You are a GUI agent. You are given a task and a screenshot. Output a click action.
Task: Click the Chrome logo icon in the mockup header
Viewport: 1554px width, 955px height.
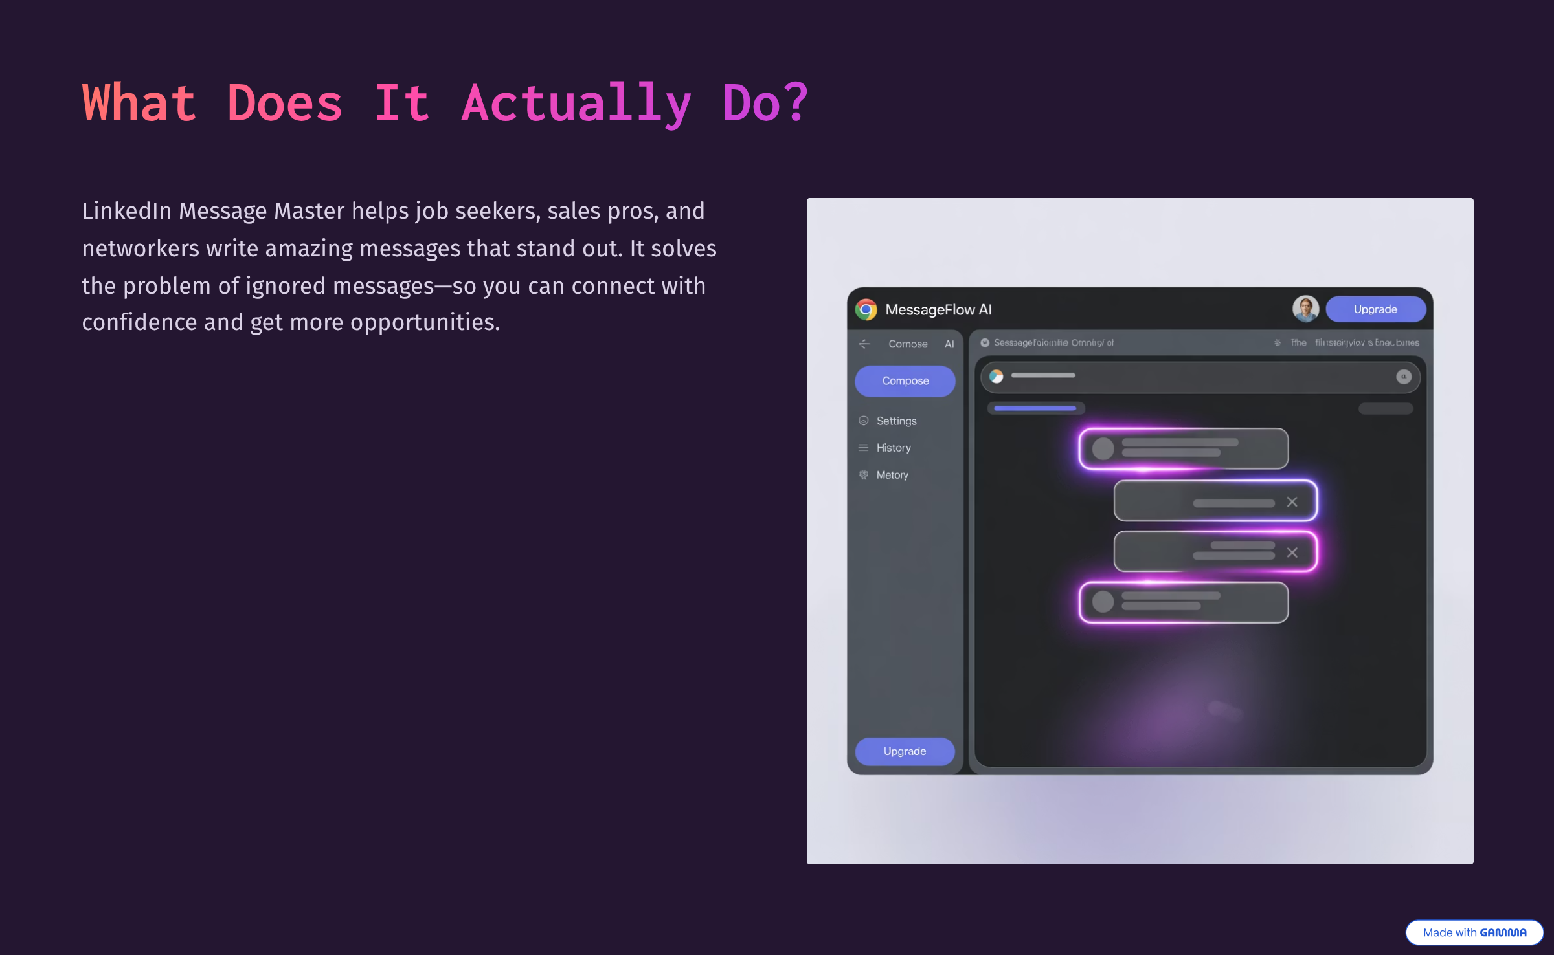click(x=866, y=309)
